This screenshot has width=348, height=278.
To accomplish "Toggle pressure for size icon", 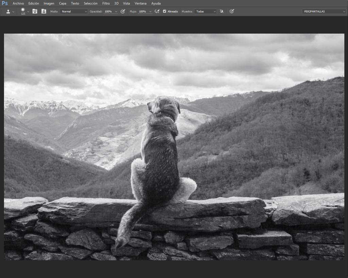I will [232, 11].
